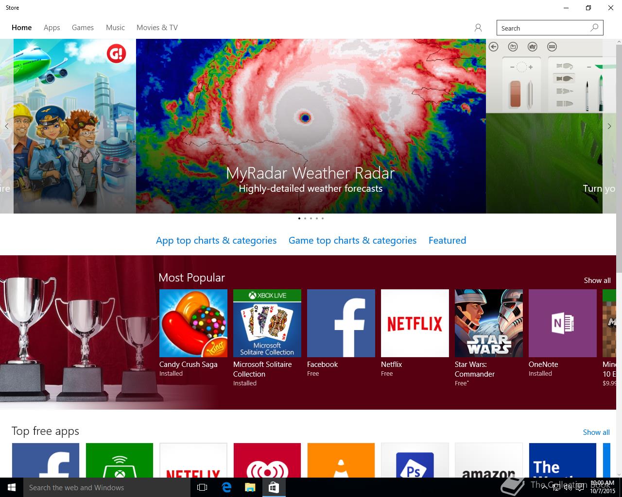Open the user account icon
622x497 pixels.
point(478,28)
